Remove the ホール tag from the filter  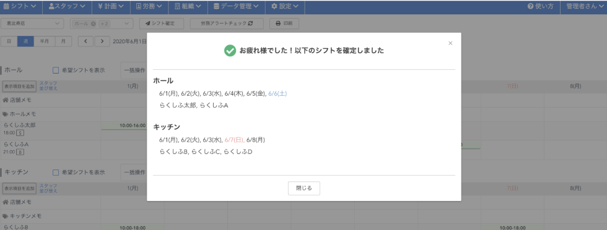[x=94, y=24]
